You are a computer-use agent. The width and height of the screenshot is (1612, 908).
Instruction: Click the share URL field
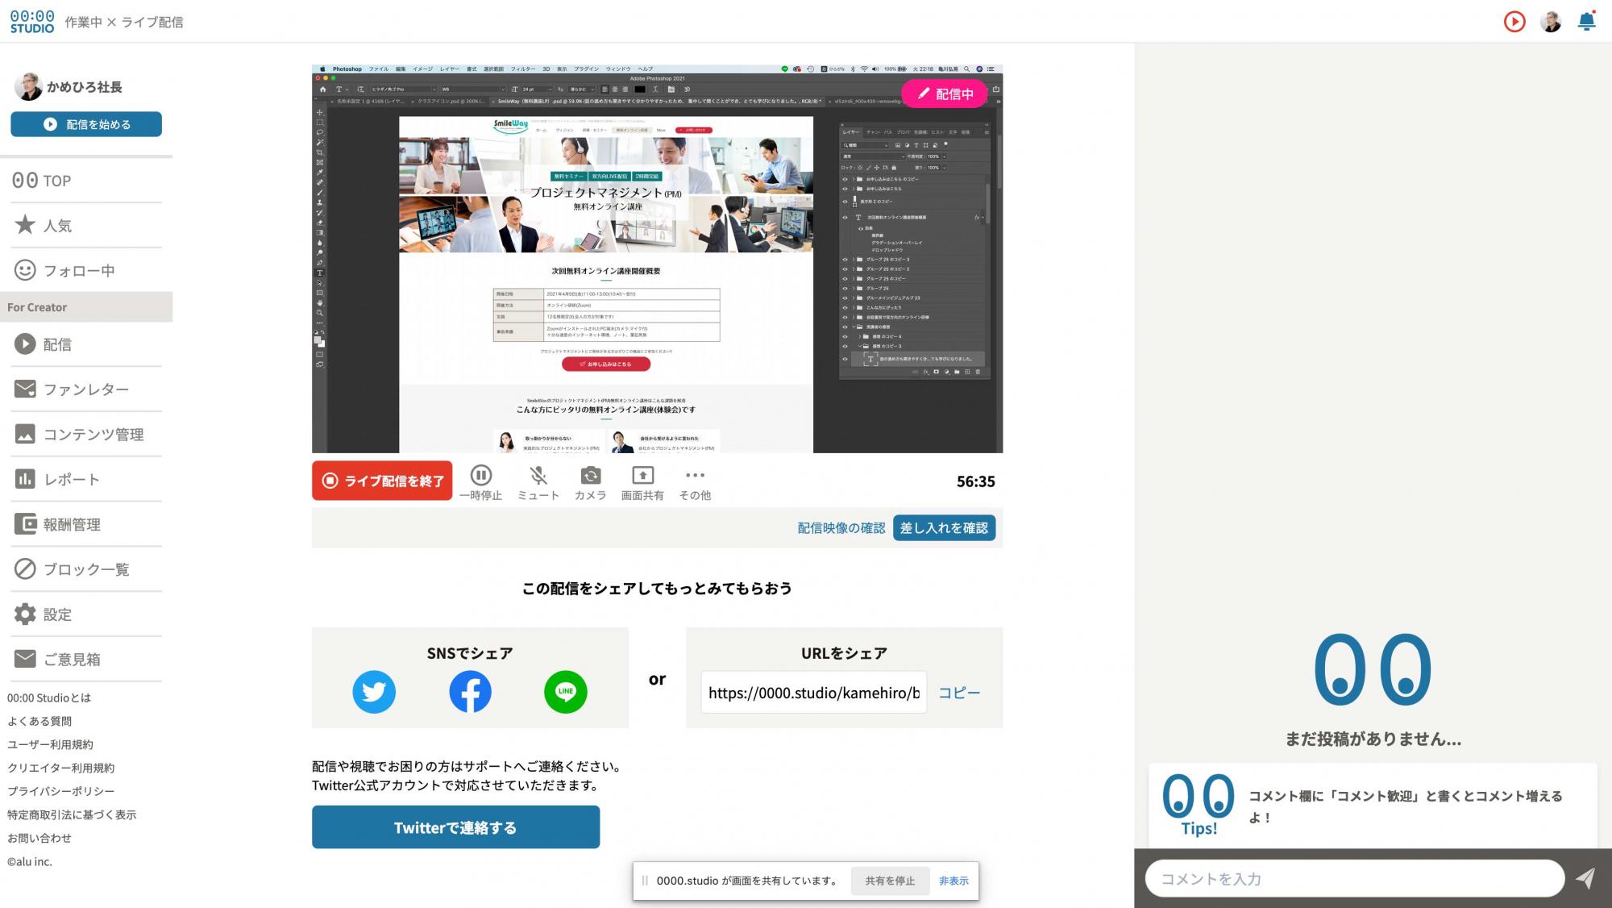814,693
